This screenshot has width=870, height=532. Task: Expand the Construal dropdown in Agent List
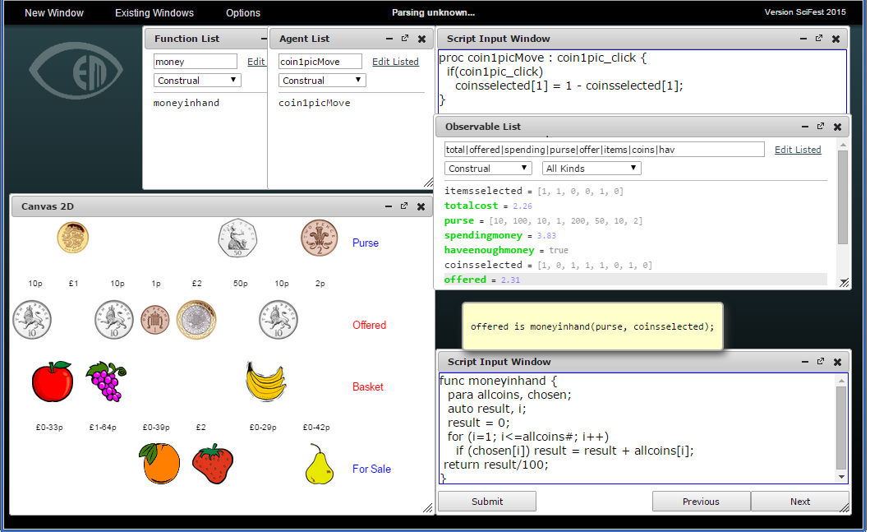322,81
